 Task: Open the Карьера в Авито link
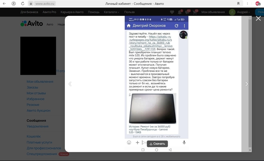(72, 12)
